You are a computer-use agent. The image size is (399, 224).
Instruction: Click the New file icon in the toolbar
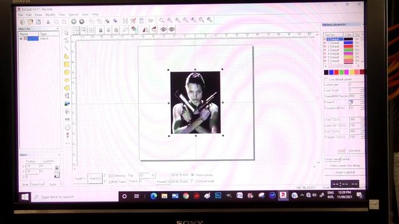pos(22,22)
